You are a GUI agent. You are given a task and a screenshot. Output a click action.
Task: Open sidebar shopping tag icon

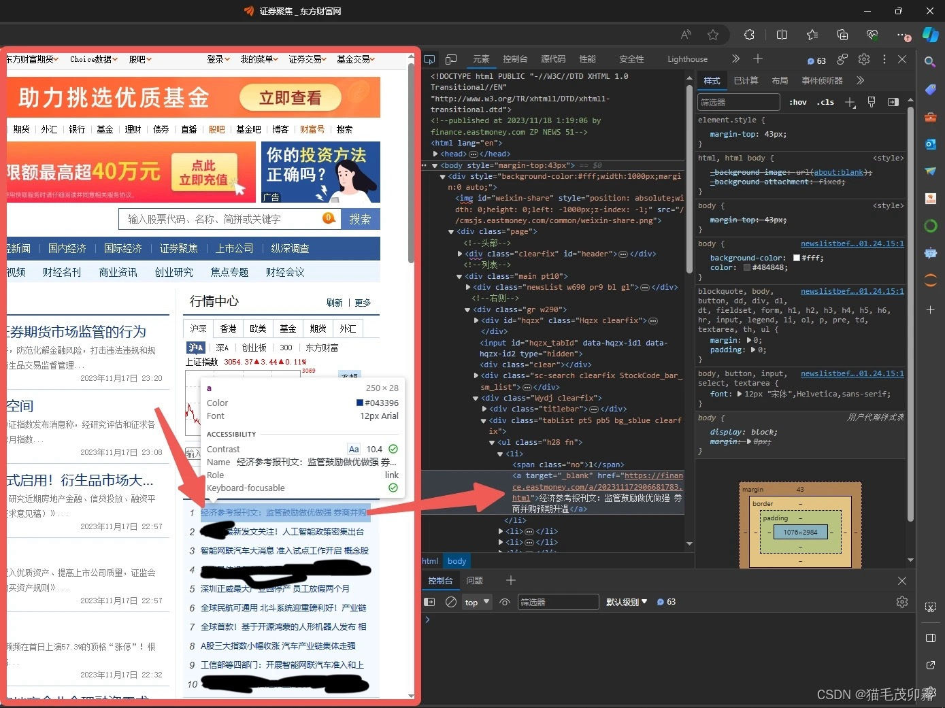pos(930,89)
